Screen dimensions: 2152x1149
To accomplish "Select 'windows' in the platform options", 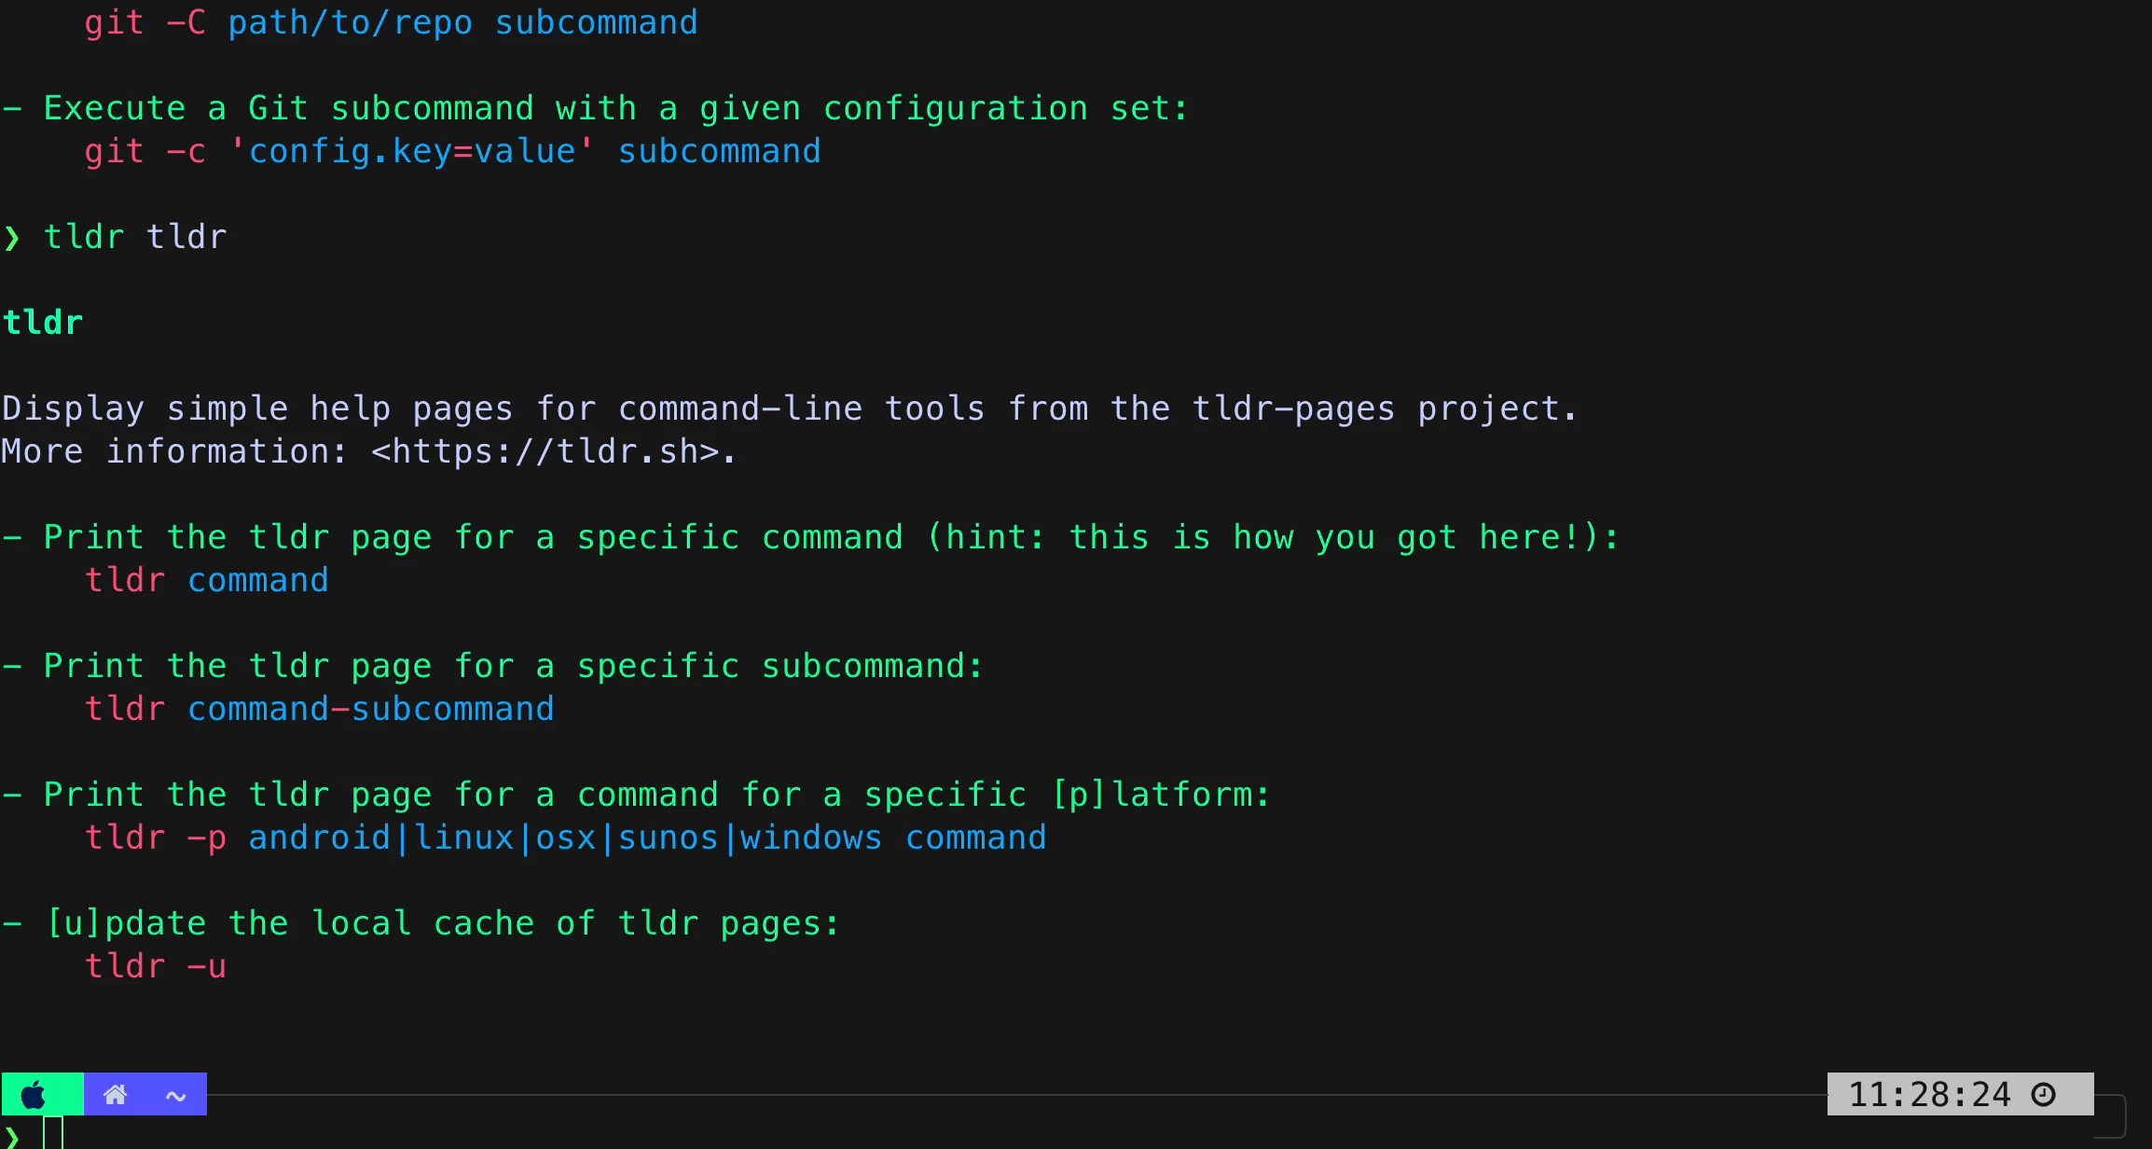I will (x=810, y=838).
